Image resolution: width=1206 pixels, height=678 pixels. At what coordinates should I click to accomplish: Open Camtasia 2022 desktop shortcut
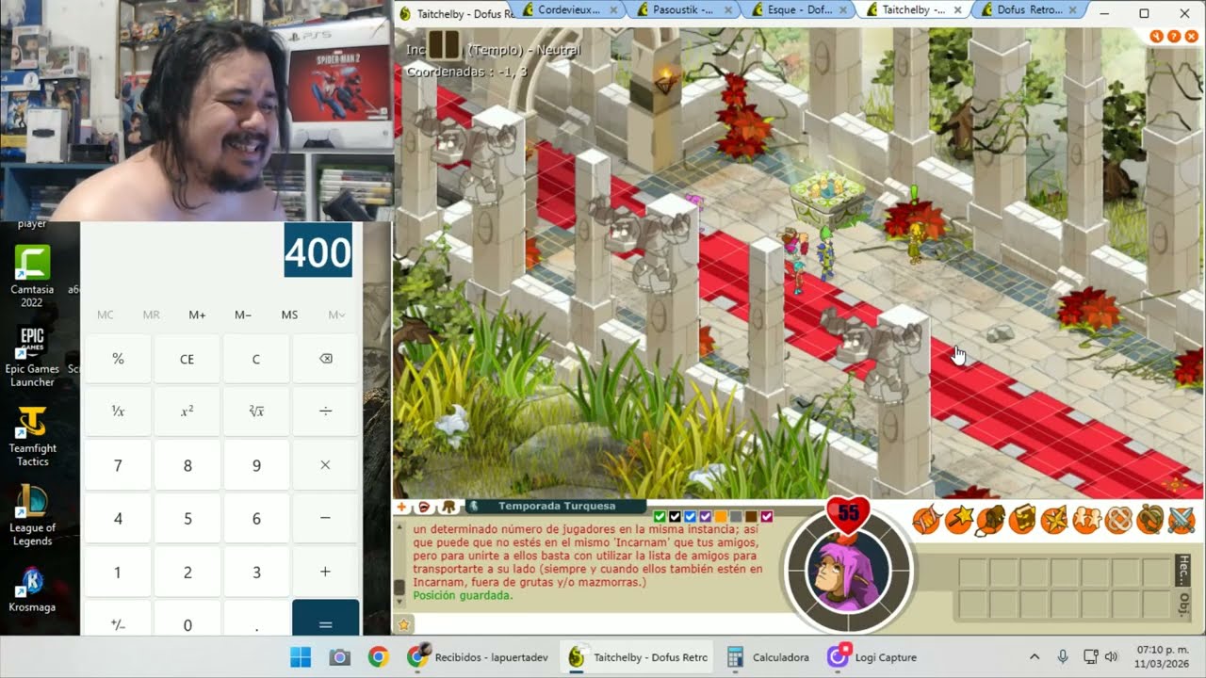pos(32,276)
